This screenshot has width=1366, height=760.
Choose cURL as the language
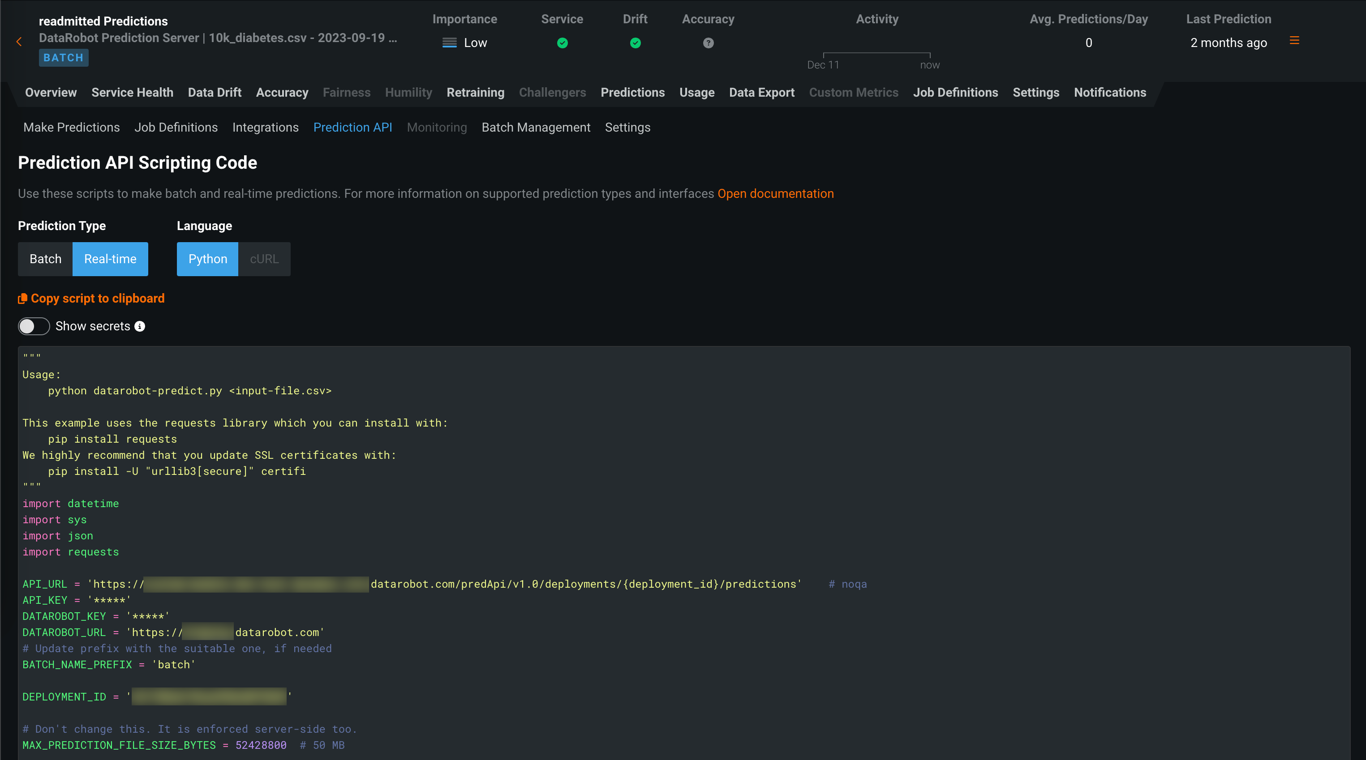(264, 259)
